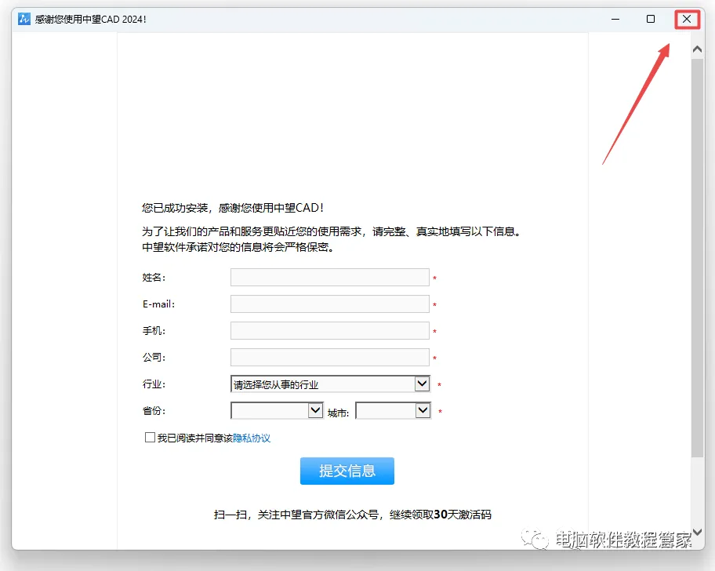Click the scrollbar up arrow
Image resolution: width=715 pixels, height=571 pixels.
(x=697, y=49)
